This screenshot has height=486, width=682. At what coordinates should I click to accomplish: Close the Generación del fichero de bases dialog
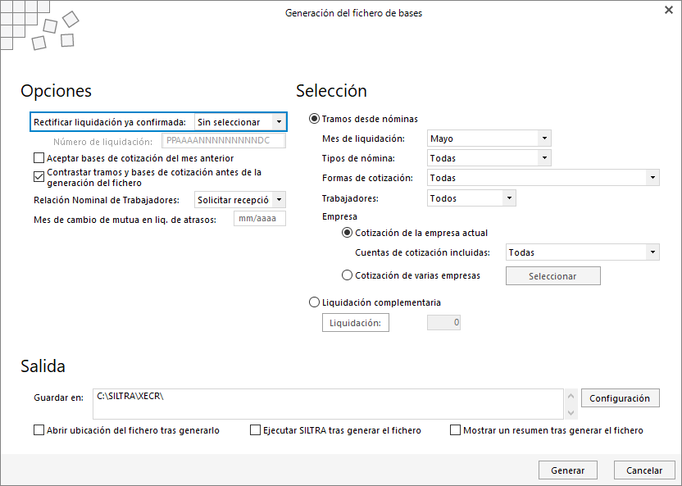669,10
